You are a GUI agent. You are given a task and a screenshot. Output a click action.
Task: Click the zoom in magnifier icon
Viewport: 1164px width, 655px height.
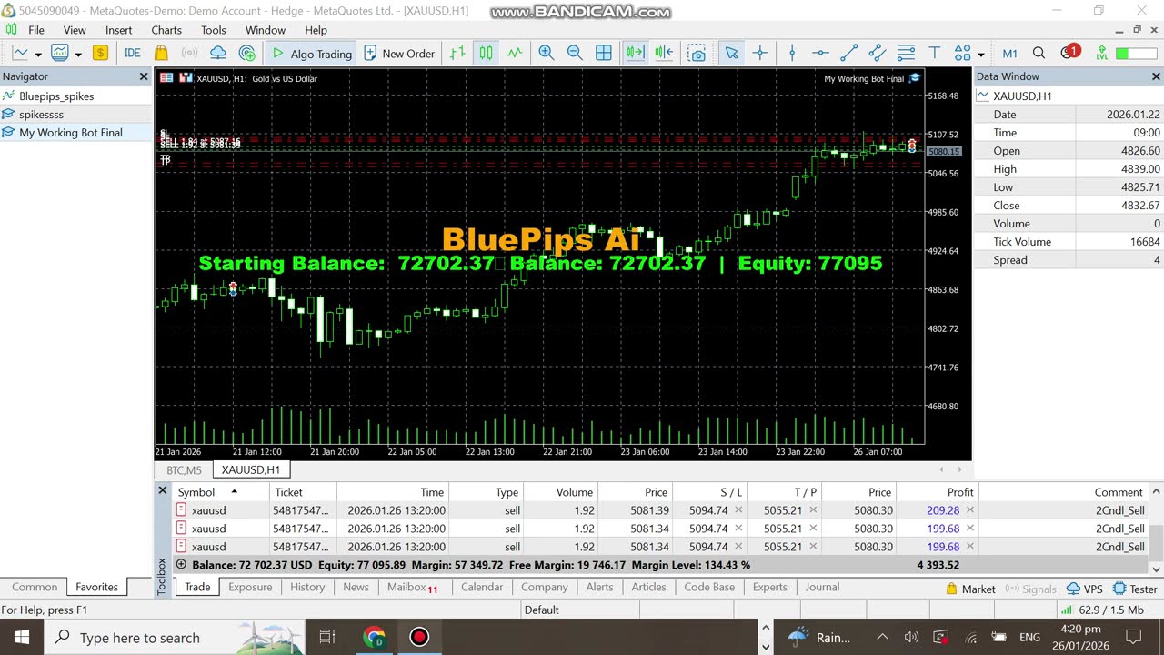click(x=547, y=54)
